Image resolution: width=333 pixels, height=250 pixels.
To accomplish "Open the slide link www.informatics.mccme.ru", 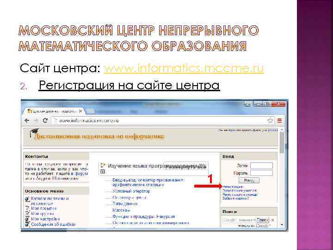I will (184, 68).
